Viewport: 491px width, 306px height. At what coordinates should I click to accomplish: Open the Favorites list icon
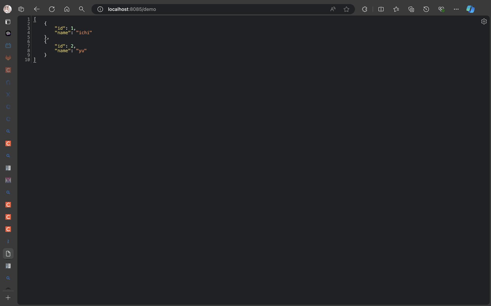click(396, 9)
